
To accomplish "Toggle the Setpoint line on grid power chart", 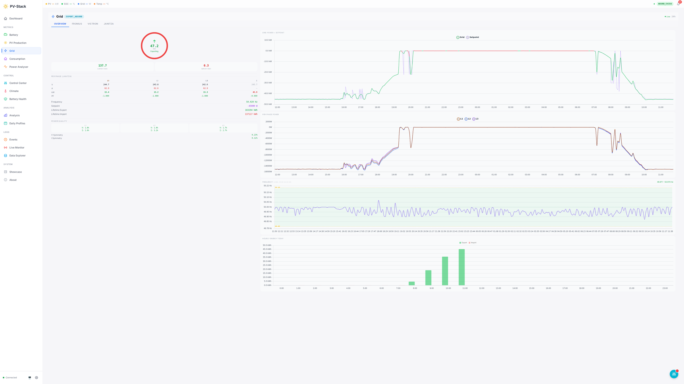I will pyautogui.click(x=473, y=37).
